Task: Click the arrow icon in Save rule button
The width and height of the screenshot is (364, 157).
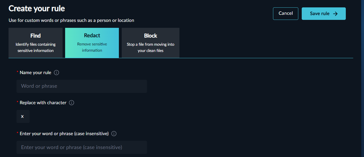Action: coord(336,14)
